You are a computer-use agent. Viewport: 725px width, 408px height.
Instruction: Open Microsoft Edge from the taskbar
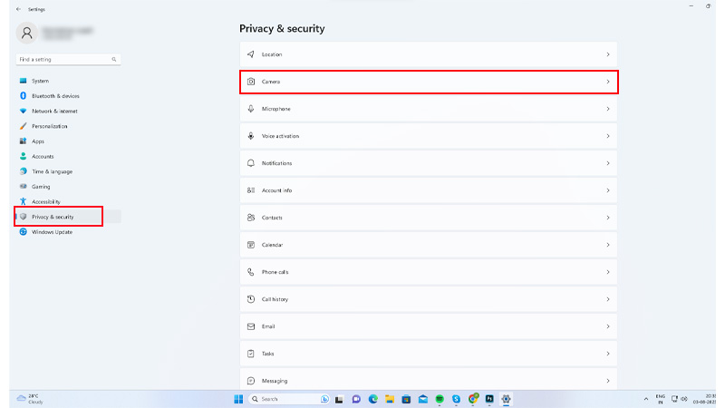point(372,399)
